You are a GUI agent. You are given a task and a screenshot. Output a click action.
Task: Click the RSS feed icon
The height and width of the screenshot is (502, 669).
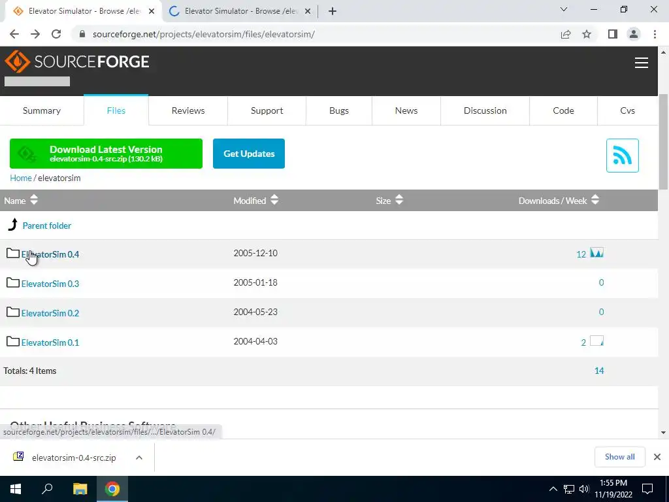622,156
